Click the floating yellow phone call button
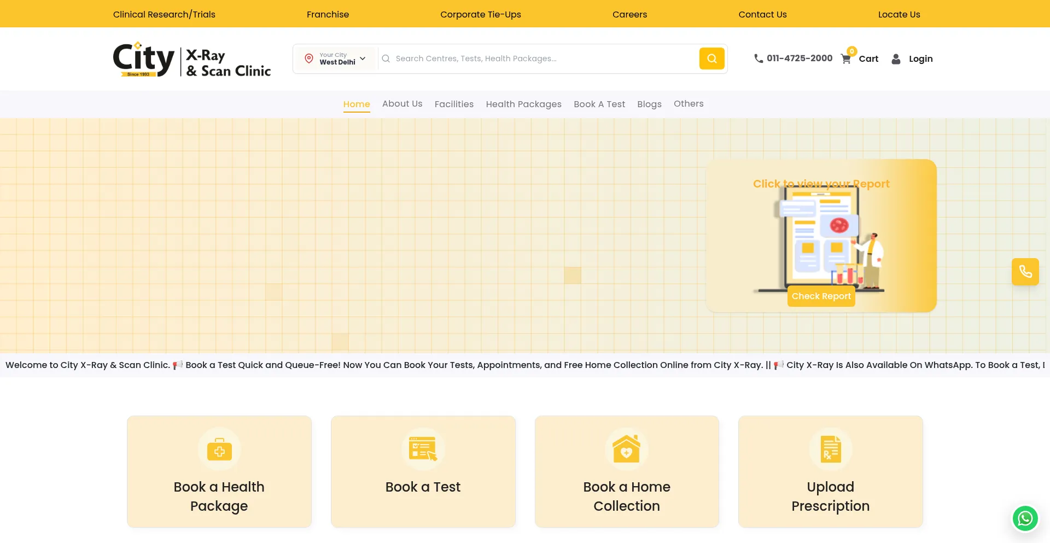Screen dimensions: 1050x543 [1025, 271]
